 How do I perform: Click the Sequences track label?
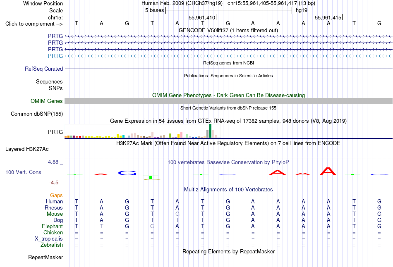point(49,82)
